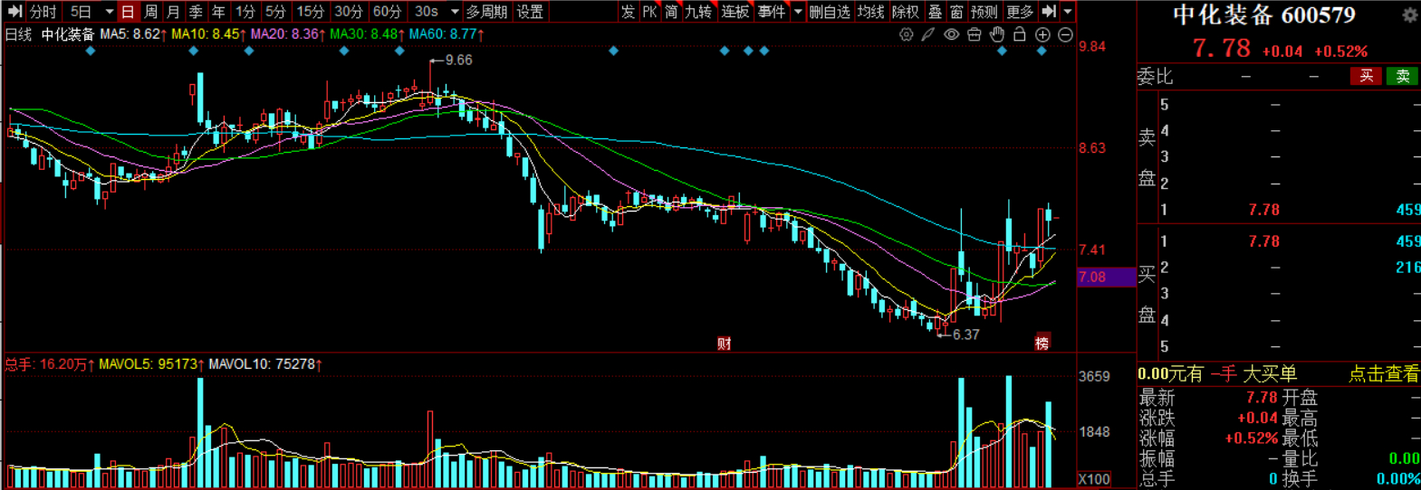Image resolution: width=1421 pixels, height=490 pixels.
Task: Select the 5日 period tab
Action: click(82, 12)
